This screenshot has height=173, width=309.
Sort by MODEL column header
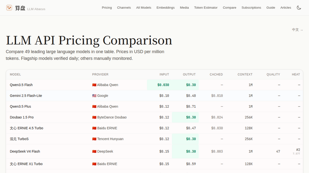(15, 75)
